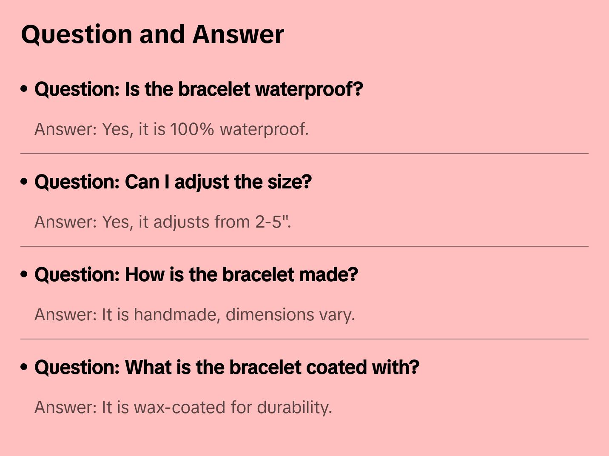Viewport: 609px width, 456px height.
Task: Click the answer 'Yes, it is 100% waterproof.'
Action: click(x=171, y=129)
